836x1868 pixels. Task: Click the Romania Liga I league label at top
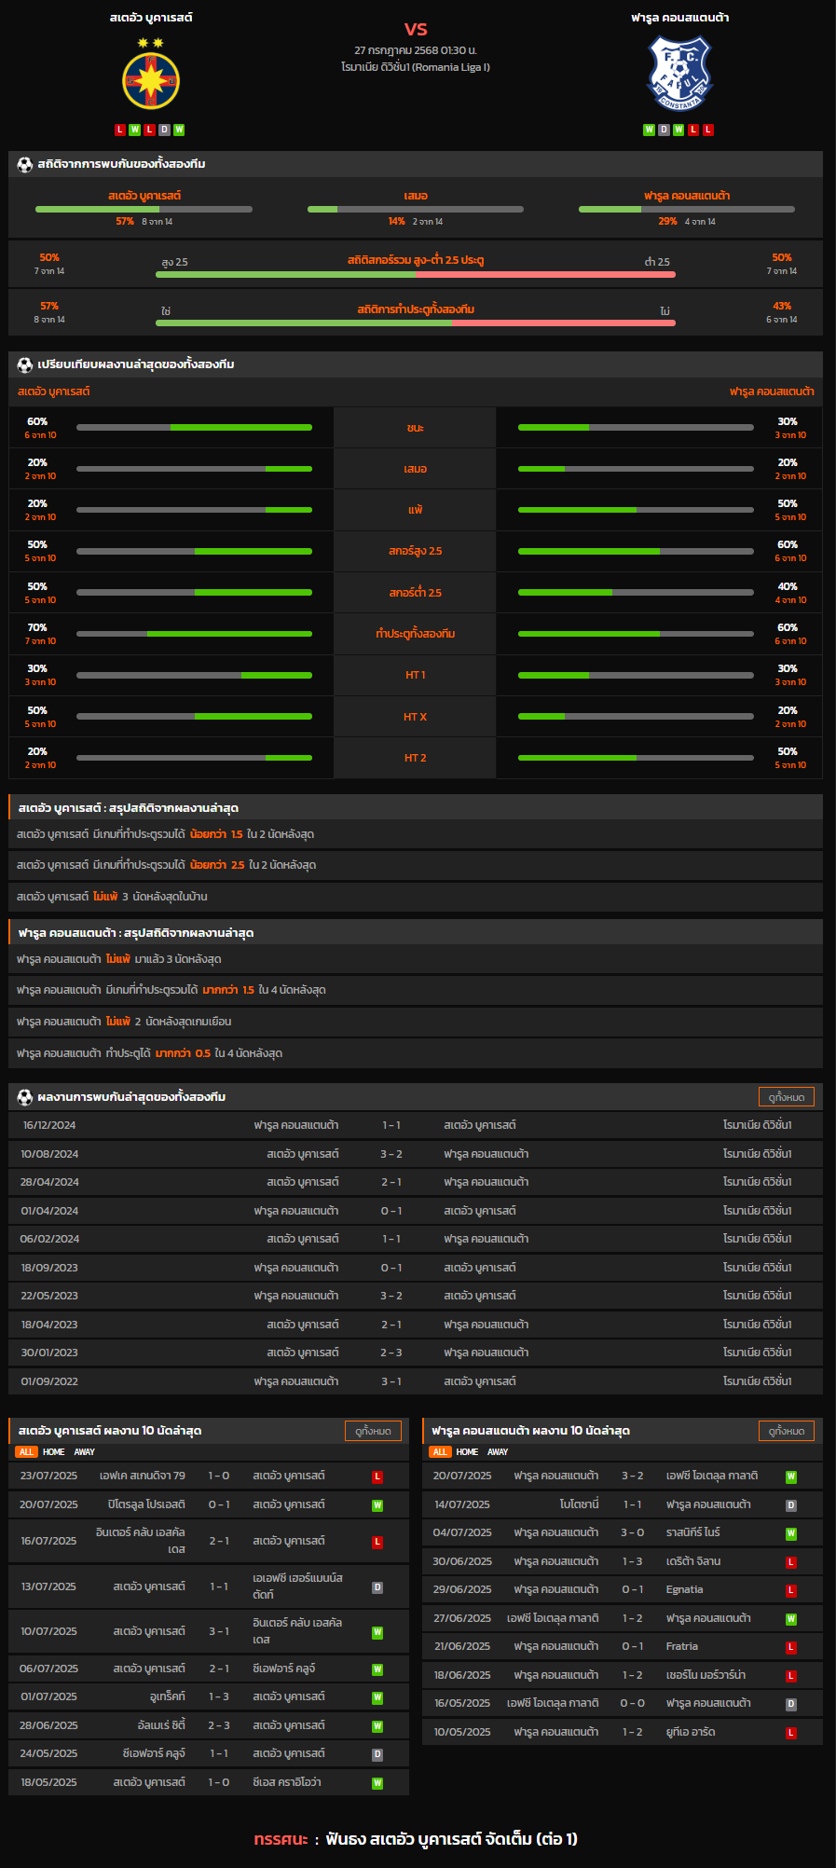(x=416, y=67)
